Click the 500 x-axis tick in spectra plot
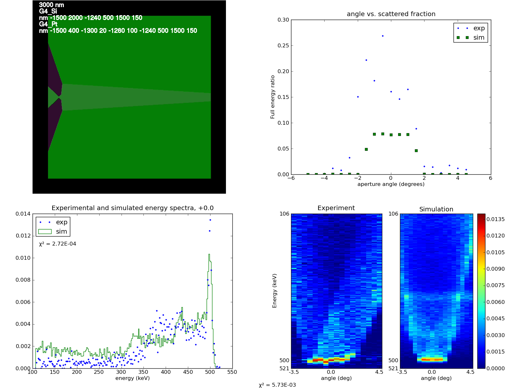The image size is (517, 388). click(x=210, y=372)
